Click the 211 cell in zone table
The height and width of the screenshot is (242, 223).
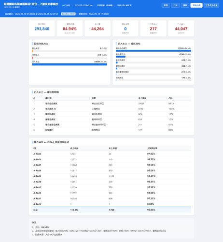pyautogui.click(x=140, y=125)
